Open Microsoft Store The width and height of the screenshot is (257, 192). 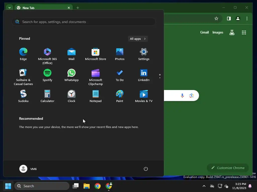coord(96,54)
